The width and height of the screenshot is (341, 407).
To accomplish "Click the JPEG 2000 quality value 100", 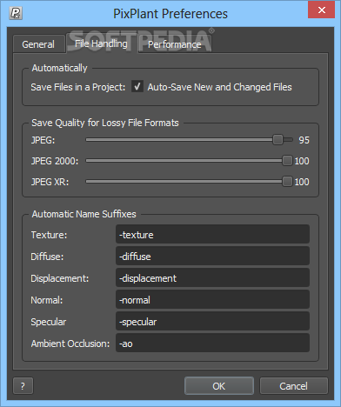I will coord(302,161).
